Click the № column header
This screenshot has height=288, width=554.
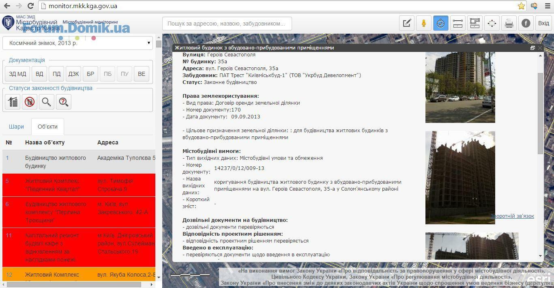pyautogui.click(x=9, y=142)
